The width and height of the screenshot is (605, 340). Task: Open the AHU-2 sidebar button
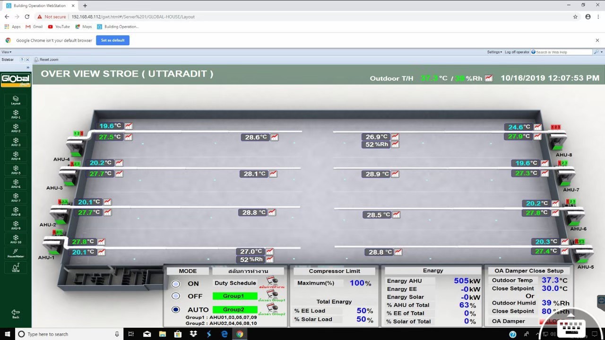pos(16,128)
